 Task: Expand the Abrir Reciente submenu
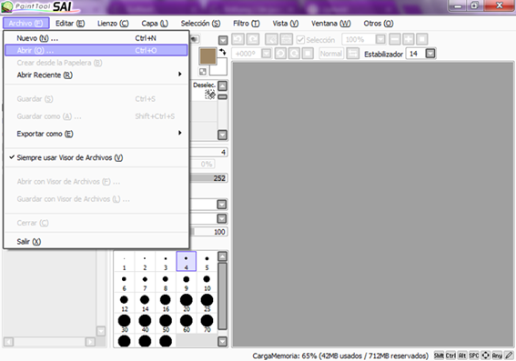(x=96, y=75)
